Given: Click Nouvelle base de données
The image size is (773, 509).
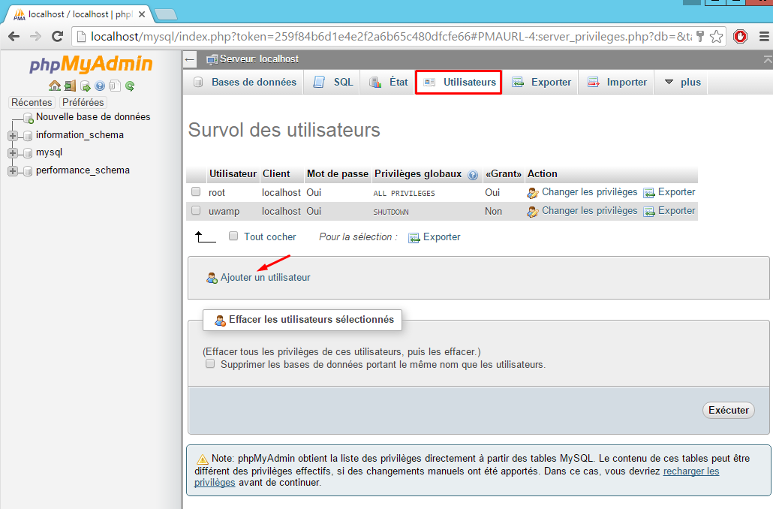Looking at the screenshot, I should 93,117.
